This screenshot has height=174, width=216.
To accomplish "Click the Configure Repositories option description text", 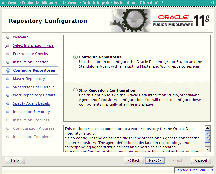I will 141,64.
